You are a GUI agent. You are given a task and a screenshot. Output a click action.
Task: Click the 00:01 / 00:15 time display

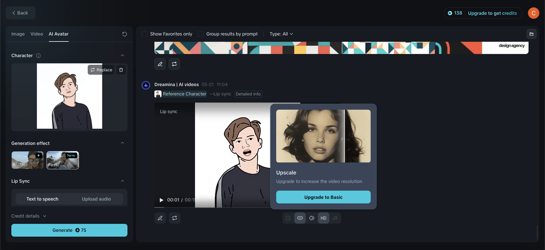[x=181, y=200]
